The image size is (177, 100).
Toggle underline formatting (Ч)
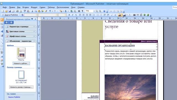[x=76, y=15]
